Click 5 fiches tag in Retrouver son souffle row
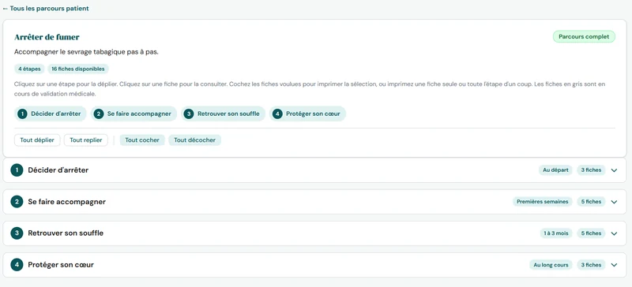 coord(591,233)
